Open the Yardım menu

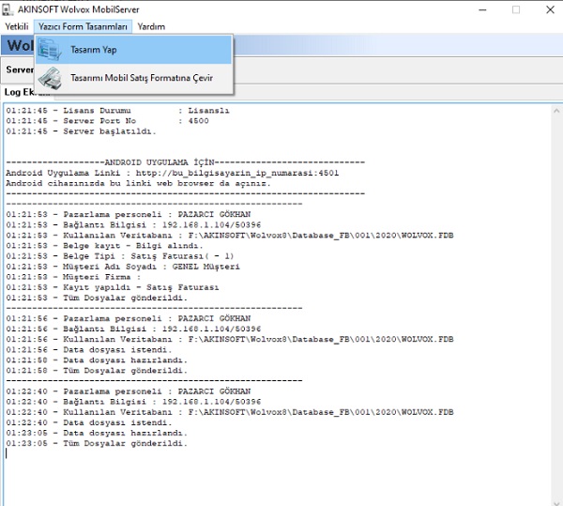tap(151, 26)
